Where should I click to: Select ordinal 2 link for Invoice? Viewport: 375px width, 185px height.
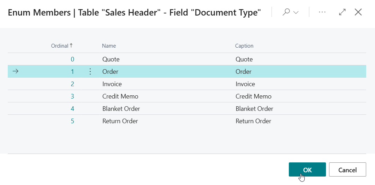click(72, 84)
